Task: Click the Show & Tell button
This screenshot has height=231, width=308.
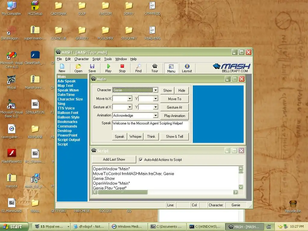Action: point(175,137)
